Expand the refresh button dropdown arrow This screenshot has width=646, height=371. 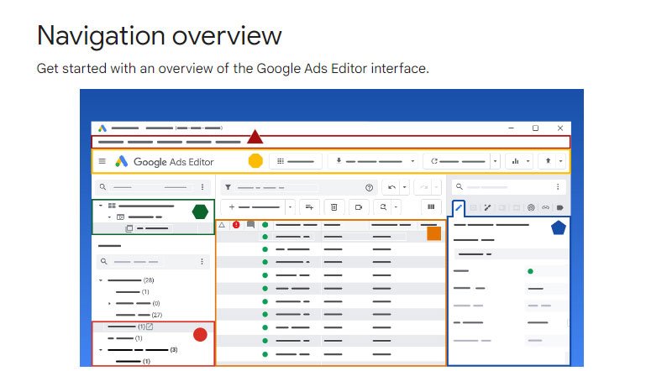point(496,161)
